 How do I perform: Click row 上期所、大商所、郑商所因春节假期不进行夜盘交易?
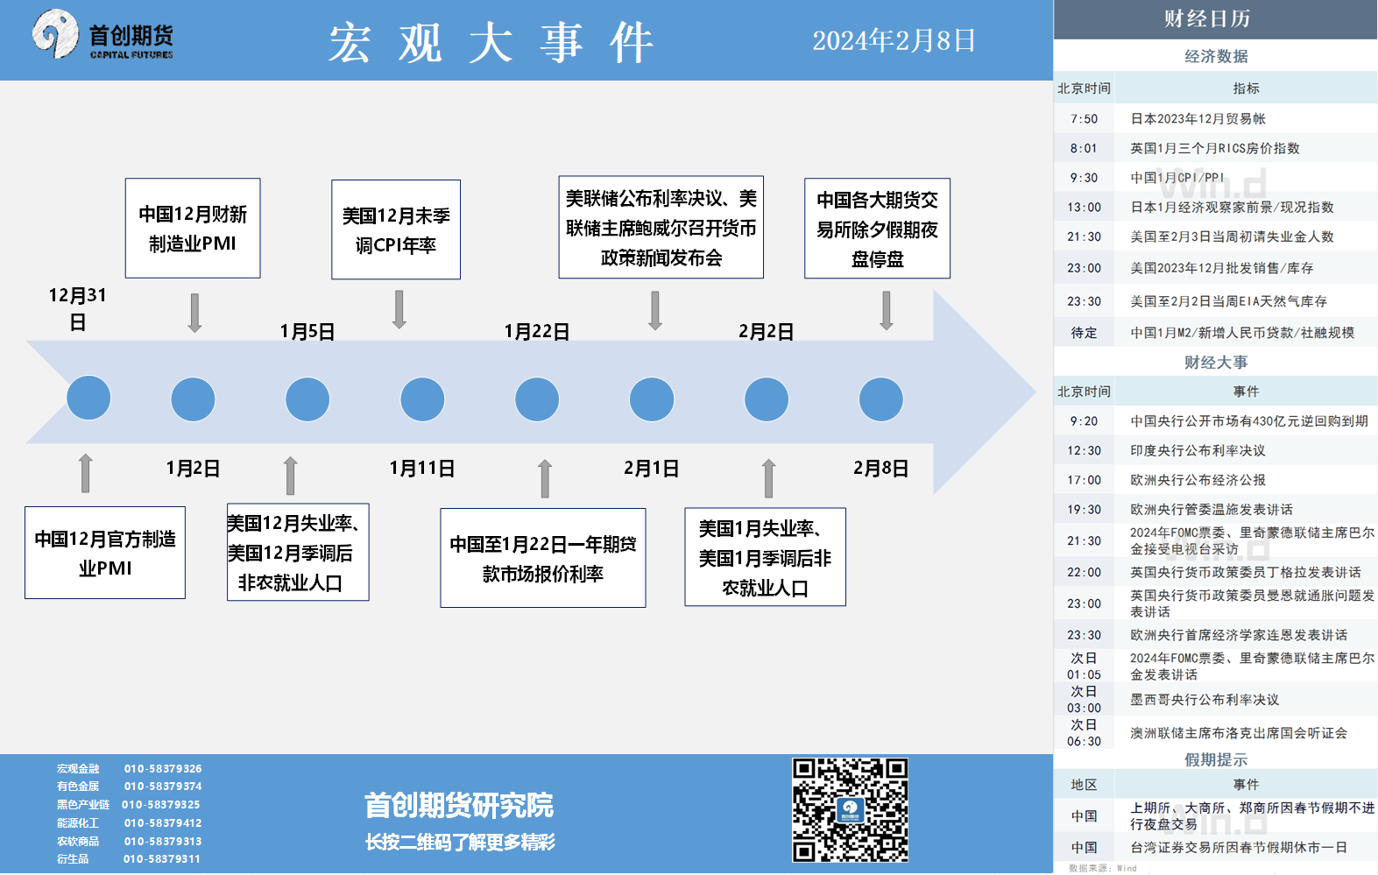click(1215, 815)
